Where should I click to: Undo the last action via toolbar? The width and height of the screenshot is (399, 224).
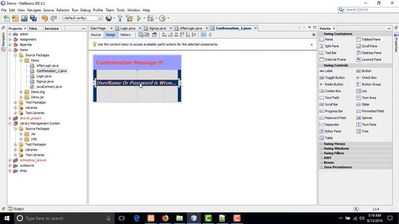[45, 18]
